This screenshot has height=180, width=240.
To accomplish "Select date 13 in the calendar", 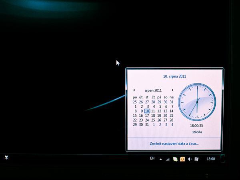I will [165, 111].
